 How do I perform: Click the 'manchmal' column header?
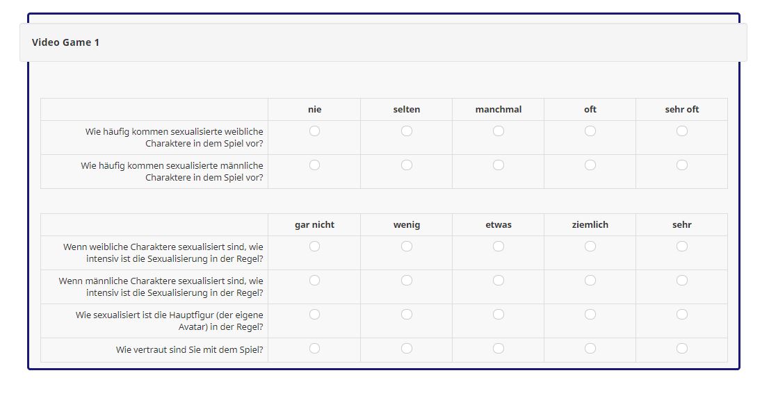(498, 110)
